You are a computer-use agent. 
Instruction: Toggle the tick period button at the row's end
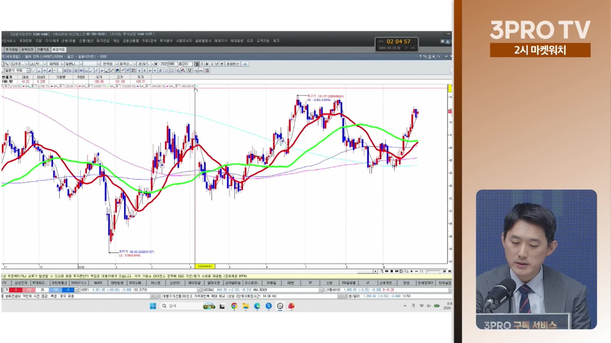pos(222,64)
